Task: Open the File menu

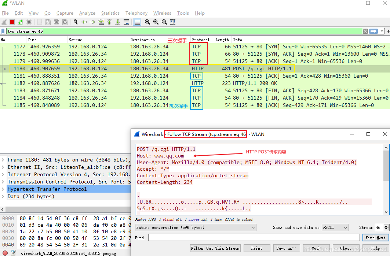Action: coord(5,13)
